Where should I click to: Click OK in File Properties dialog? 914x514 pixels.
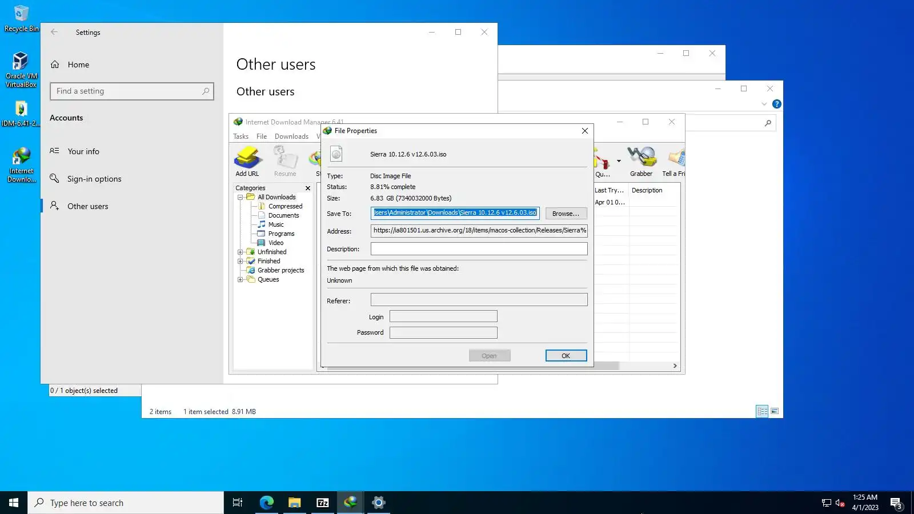point(566,356)
